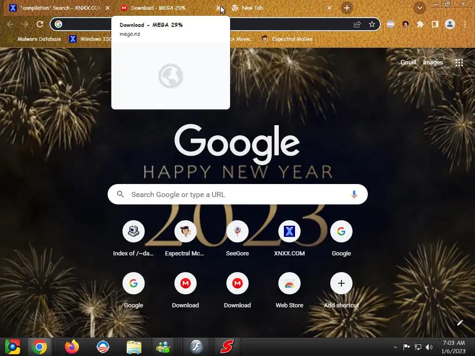Click the Chrome taskbar icon

coord(39,347)
